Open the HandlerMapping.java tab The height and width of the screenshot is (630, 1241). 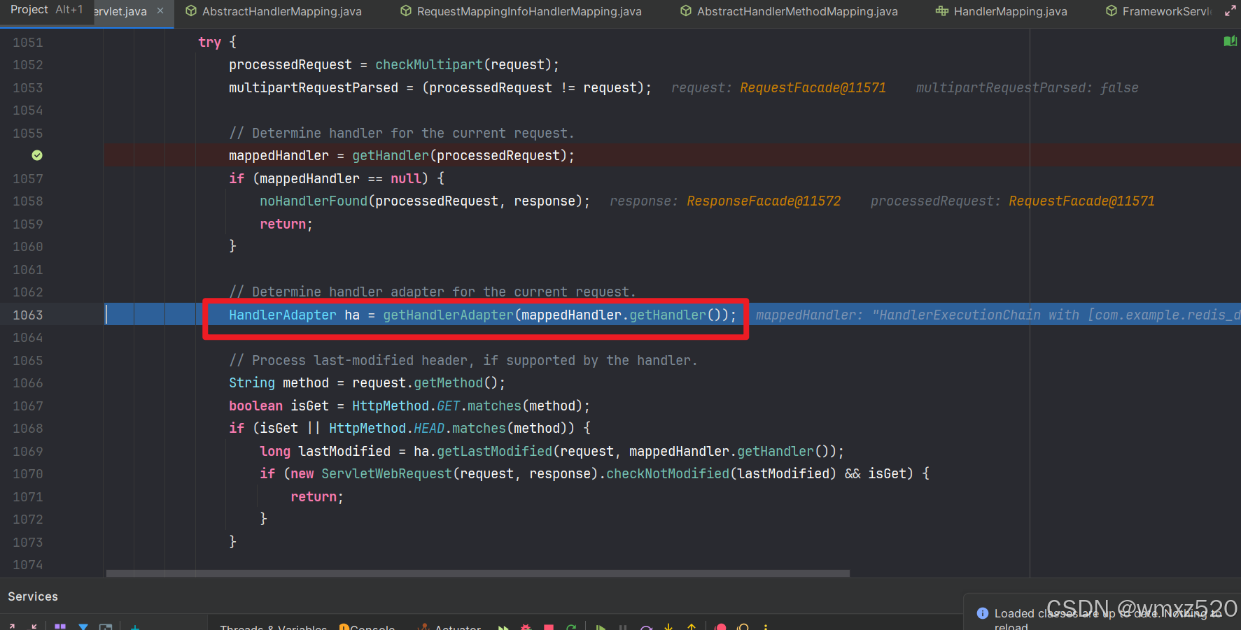point(1010,11)
